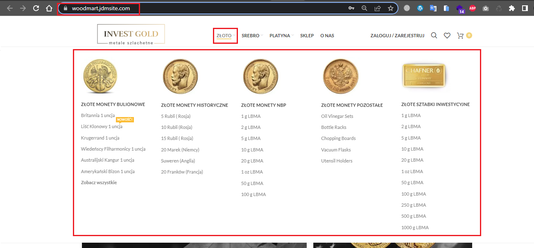The width and height of the screenshot is (534, 248).
Task: Bookmark this page with the star
Action: (391, 8)
